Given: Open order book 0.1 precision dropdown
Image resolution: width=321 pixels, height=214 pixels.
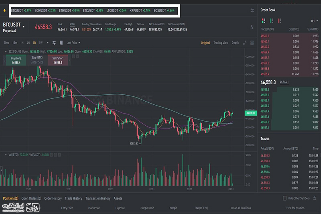Looking at the screenshot, I should pyautogui.click(x=315, y=21).
